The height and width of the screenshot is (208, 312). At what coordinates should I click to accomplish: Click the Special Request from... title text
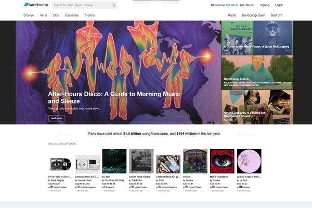(249, 177)
